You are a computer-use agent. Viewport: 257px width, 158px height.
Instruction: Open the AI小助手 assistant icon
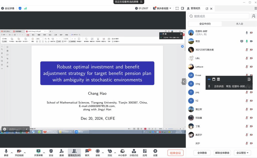(122, 151)
